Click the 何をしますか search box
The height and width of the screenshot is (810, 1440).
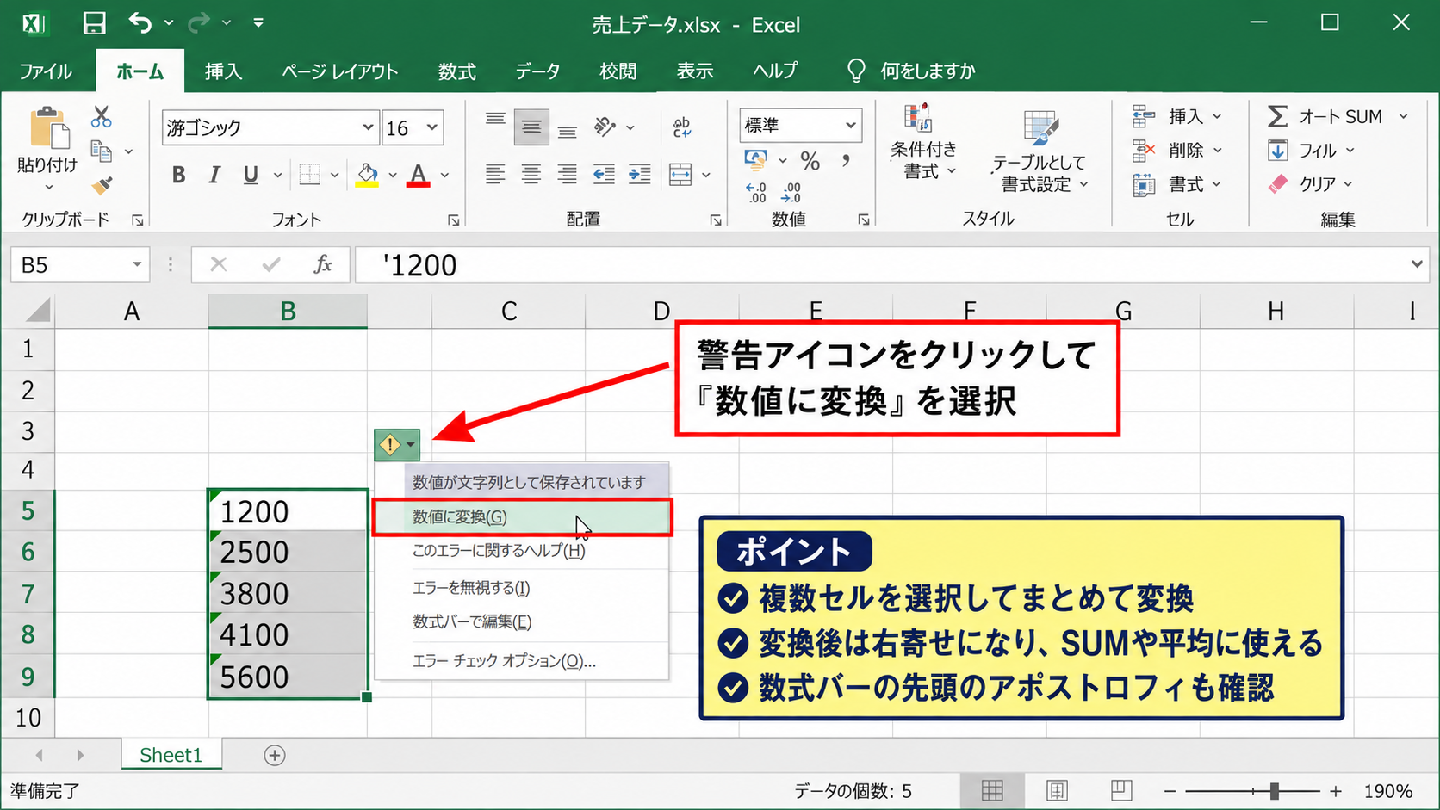click(913, 71)
